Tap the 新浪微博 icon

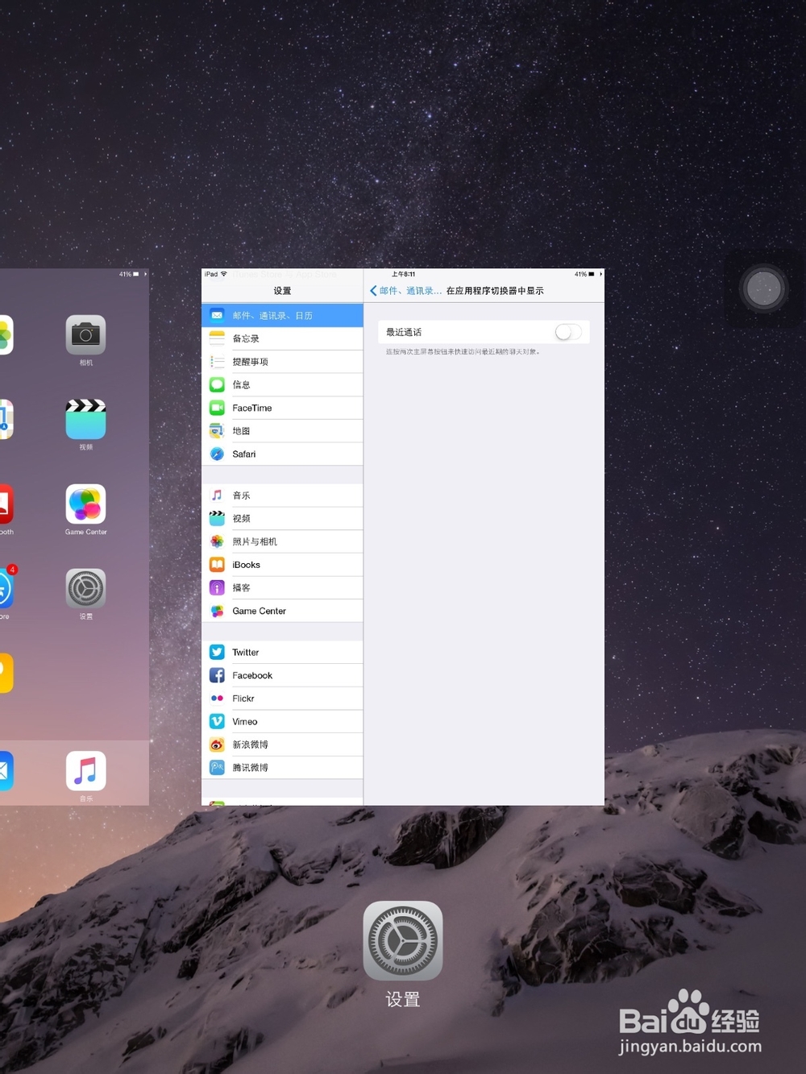217,744
